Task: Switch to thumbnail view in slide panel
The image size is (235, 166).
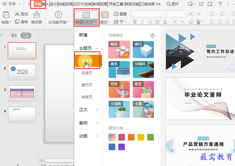Action: point(26,36)
